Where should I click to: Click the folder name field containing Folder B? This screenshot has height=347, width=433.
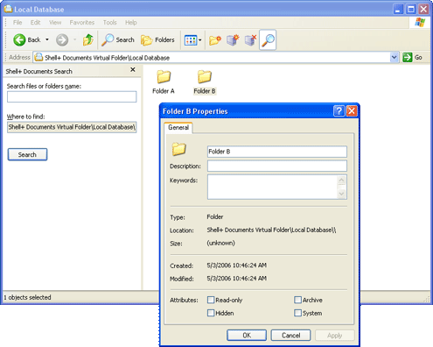[x=277, y=152]
